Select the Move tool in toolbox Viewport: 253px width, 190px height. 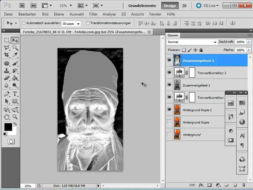click(x=15, y=40)
